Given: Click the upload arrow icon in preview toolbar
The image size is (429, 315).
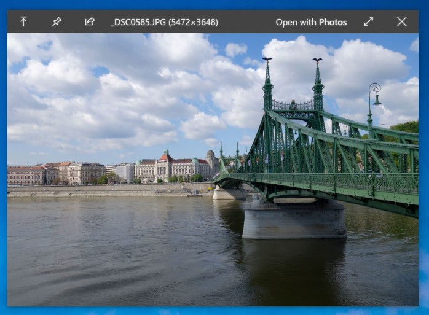Looking at the screenshot, I should tap(23, 21).
